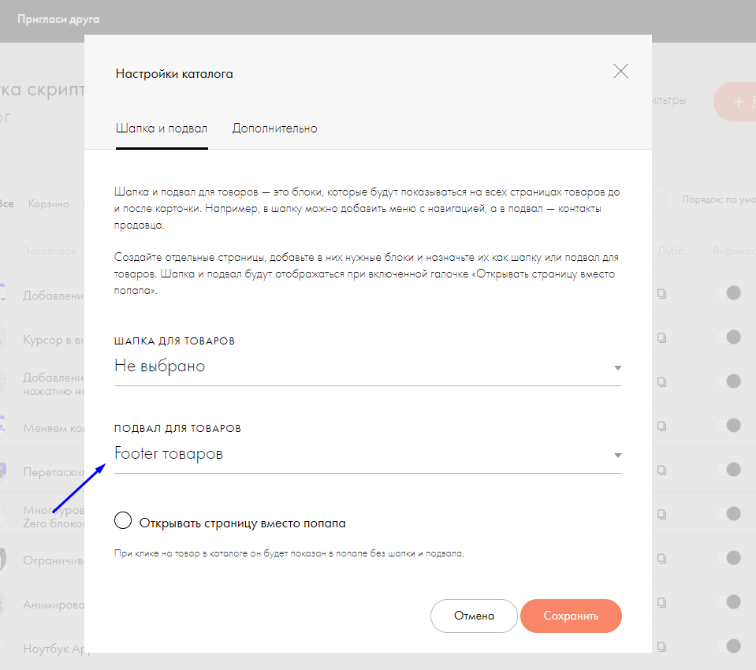Duplicate the Анимирова product row

662,602
